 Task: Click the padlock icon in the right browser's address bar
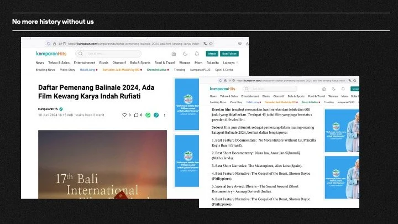225,81
